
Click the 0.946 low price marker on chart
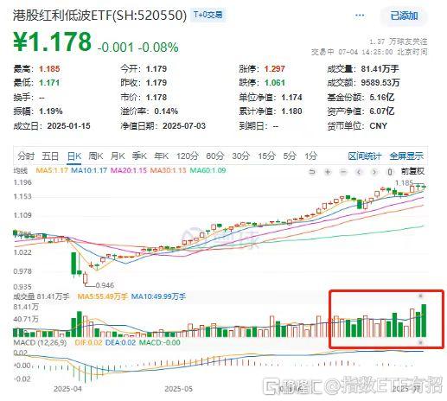(105, 285)
